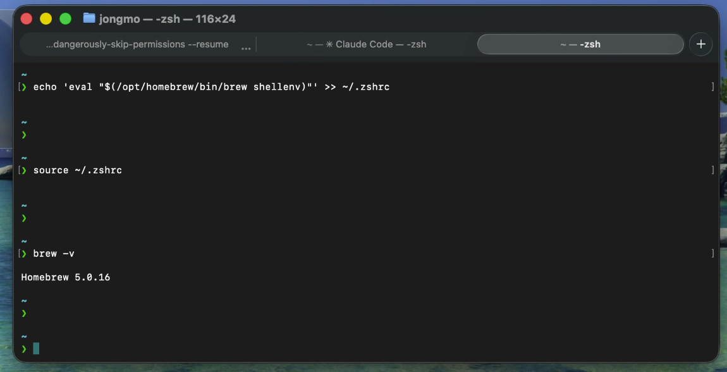This screenshot has height=372, width=727.
Task: Click the Homebrew 5.0.16 output line
Action: [66, 277]
